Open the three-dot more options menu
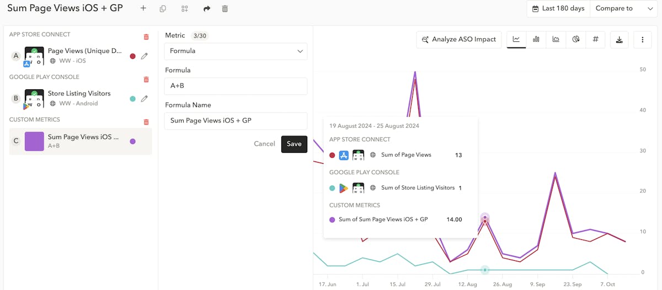 point(643,39)
